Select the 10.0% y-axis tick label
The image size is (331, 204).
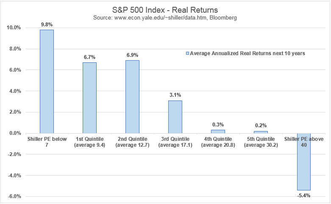14,28
